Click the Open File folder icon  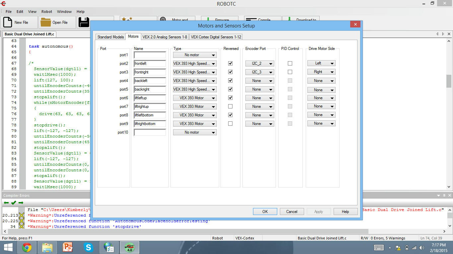point(46,22)
